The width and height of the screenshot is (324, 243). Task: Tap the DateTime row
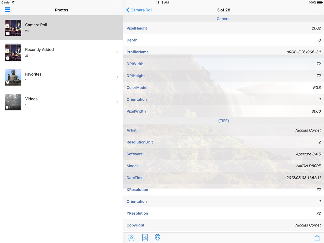point(224,178)
